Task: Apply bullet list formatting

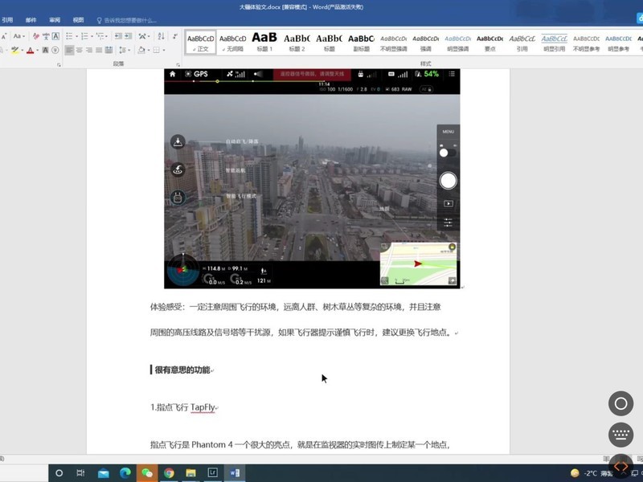Action: [x=68, y=36]
